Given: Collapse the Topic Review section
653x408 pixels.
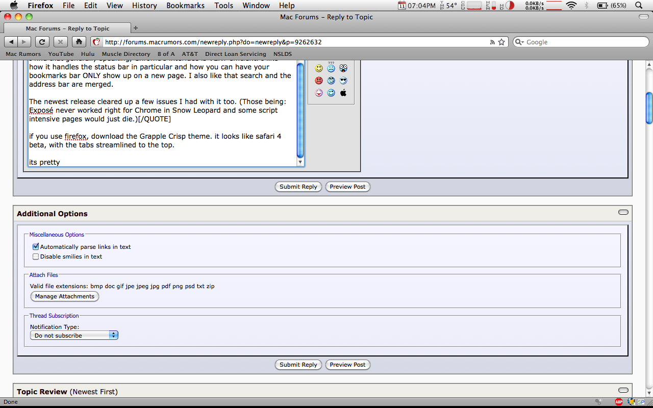Looking at the screenshot, I should (x=623, y=390).
